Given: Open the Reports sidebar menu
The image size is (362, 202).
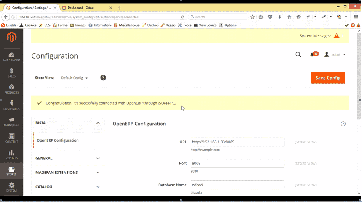Looking at the screenshot, I should (x=11, y=154).
